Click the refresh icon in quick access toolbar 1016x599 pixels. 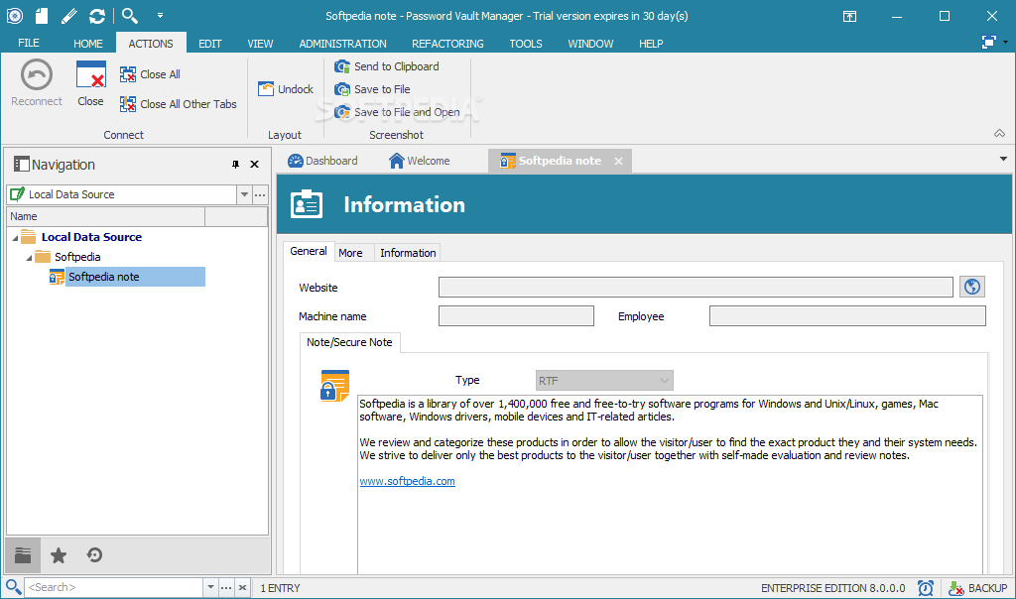coord(97,16)
